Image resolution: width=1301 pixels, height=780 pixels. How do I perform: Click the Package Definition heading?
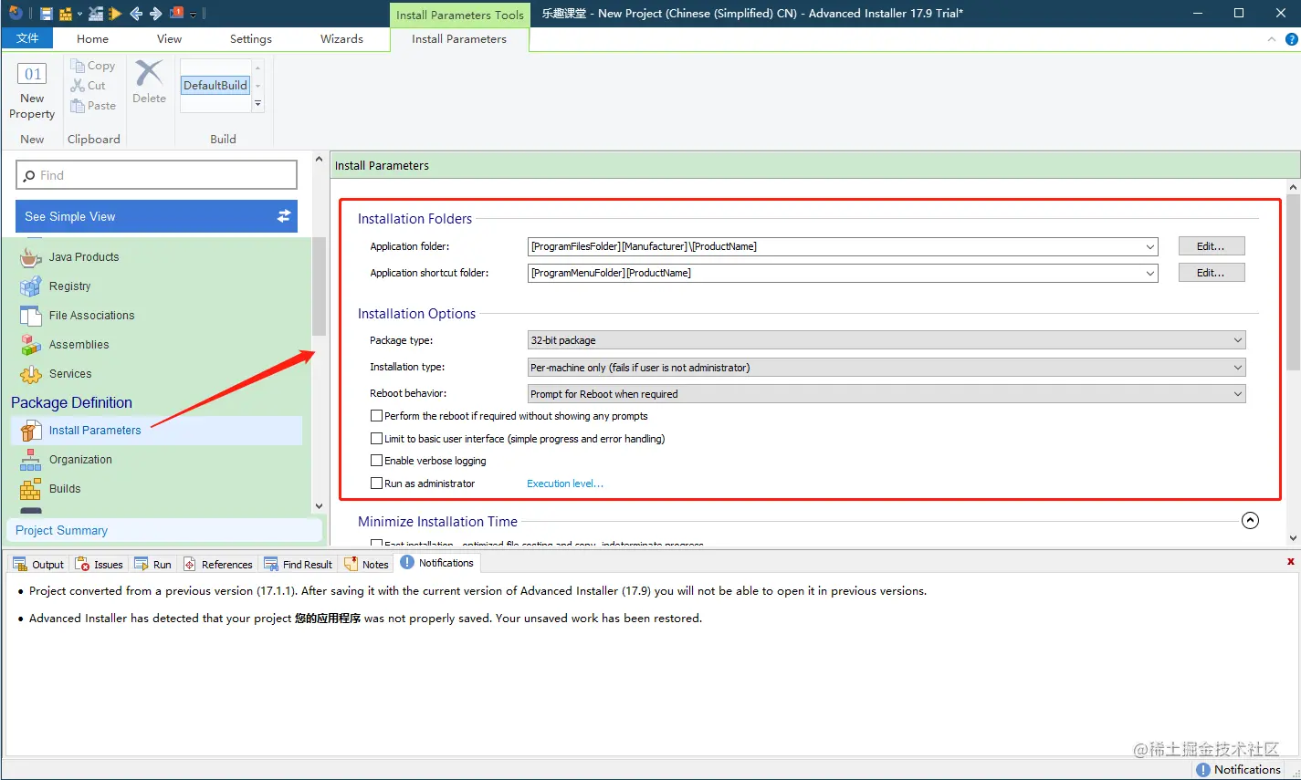71,402
